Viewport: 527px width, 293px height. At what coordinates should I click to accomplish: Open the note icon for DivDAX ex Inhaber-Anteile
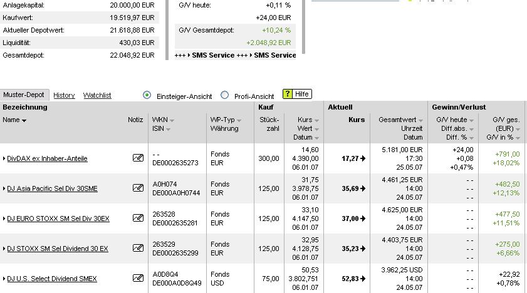138,158
